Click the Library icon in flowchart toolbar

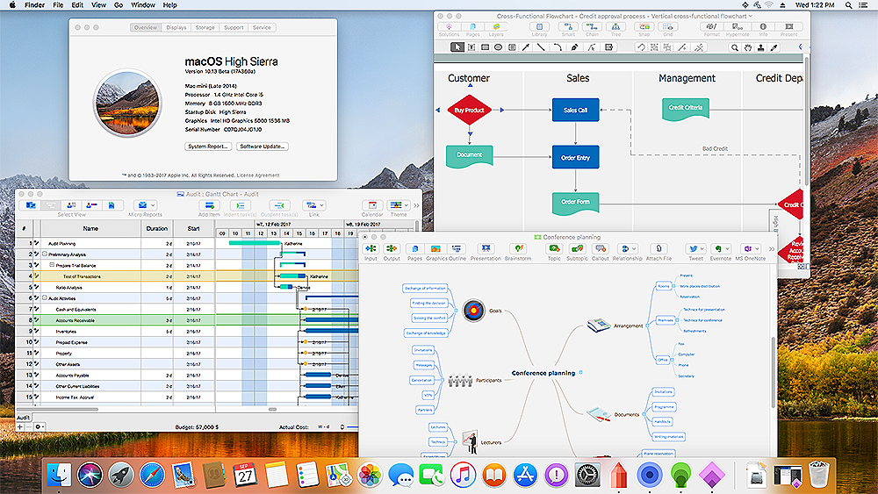pos(539,26)
